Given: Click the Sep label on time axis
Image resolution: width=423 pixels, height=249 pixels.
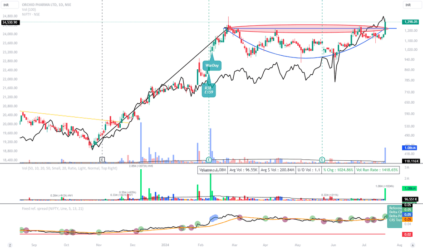Looking at the screenshot, I should pyautogui.click(x=34, y=245).
